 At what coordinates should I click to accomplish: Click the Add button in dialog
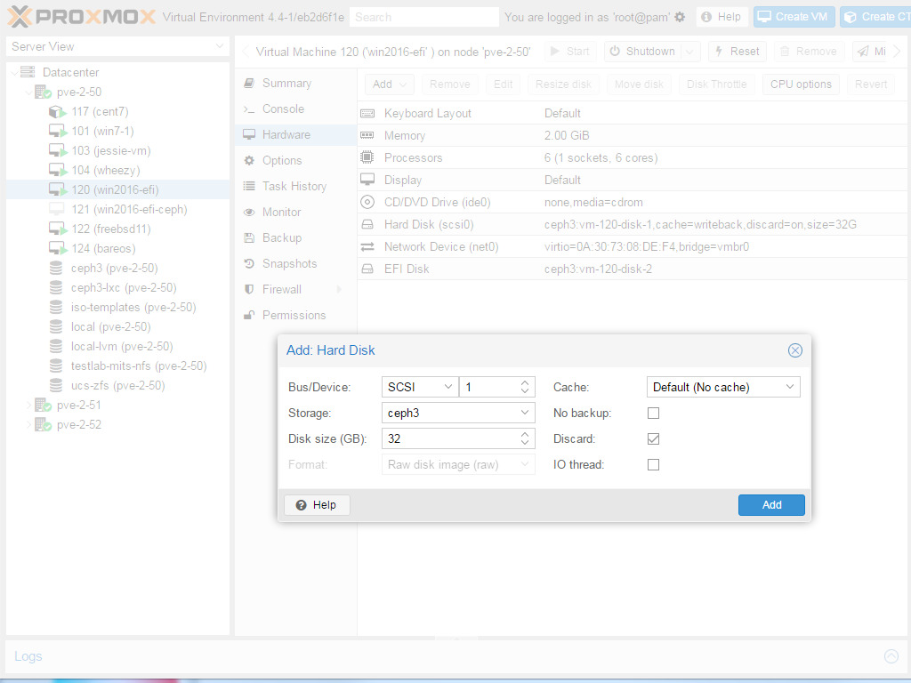(771, 505)
